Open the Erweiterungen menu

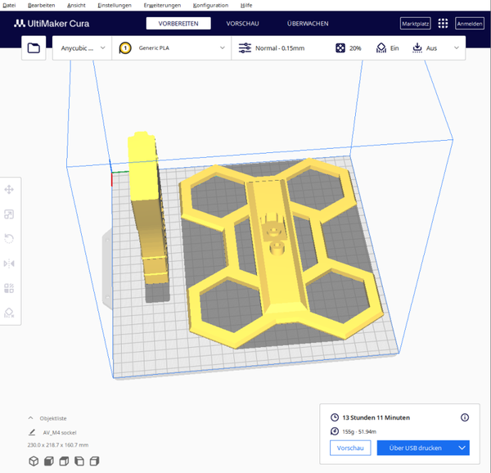[x=162, y=6]
